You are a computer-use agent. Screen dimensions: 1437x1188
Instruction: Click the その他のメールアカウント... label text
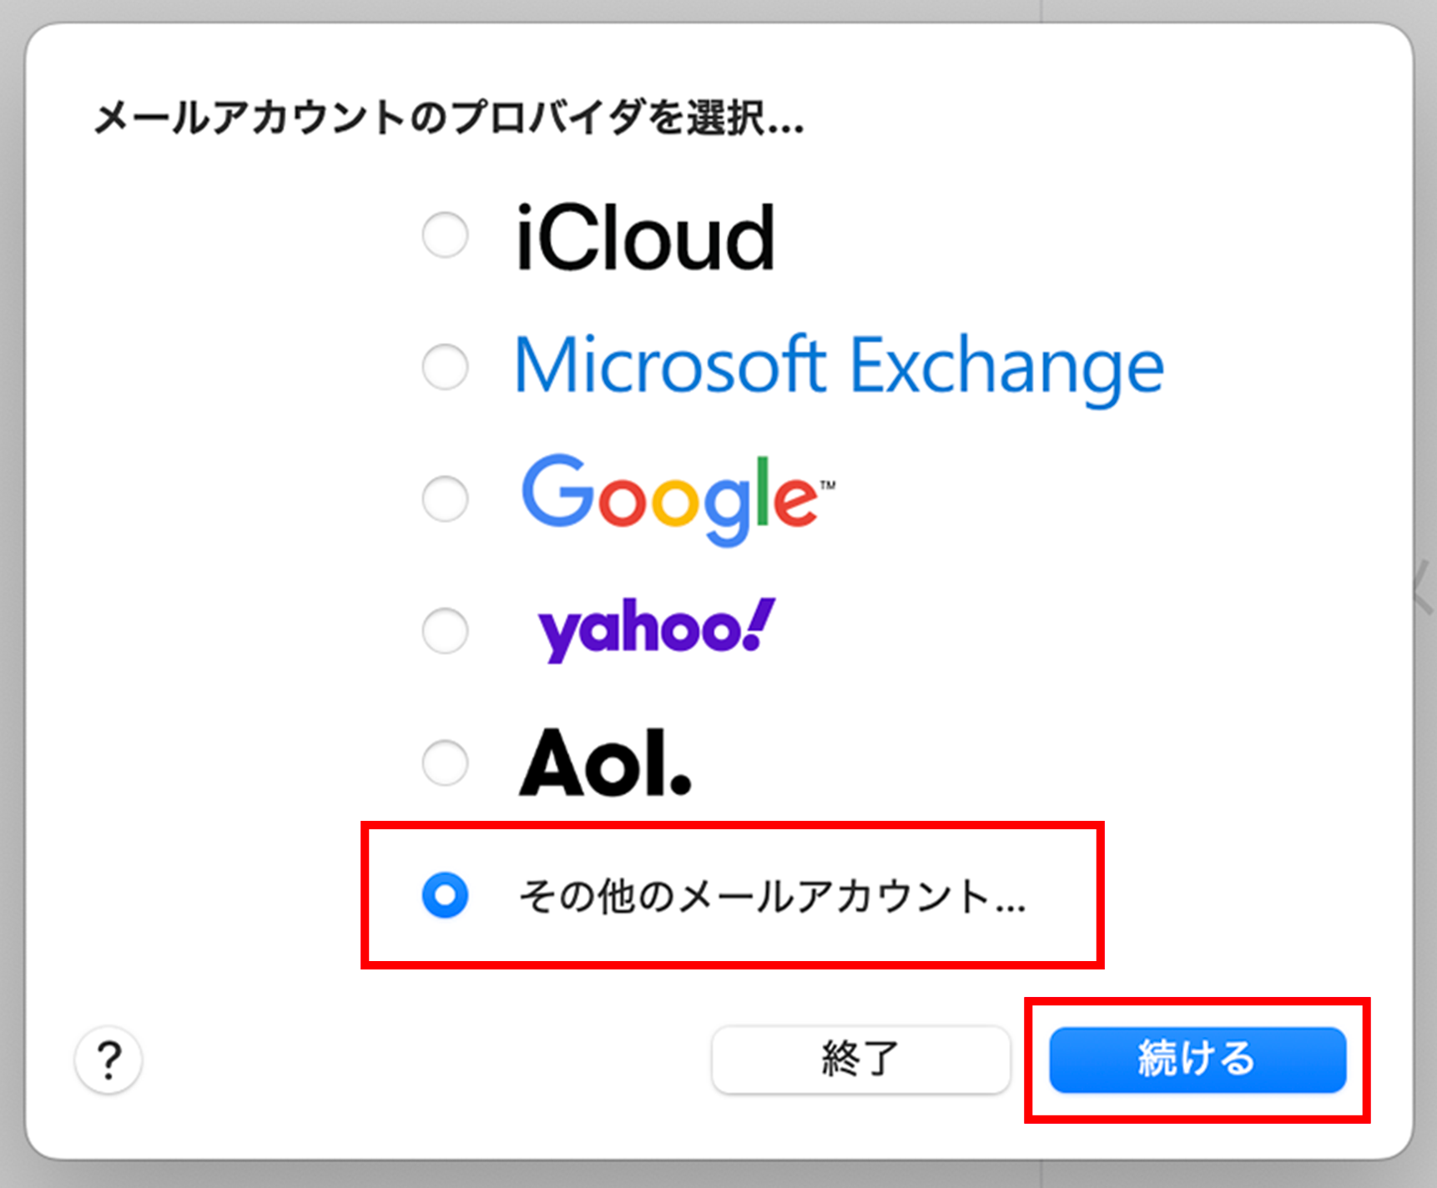tap(772, 897)
